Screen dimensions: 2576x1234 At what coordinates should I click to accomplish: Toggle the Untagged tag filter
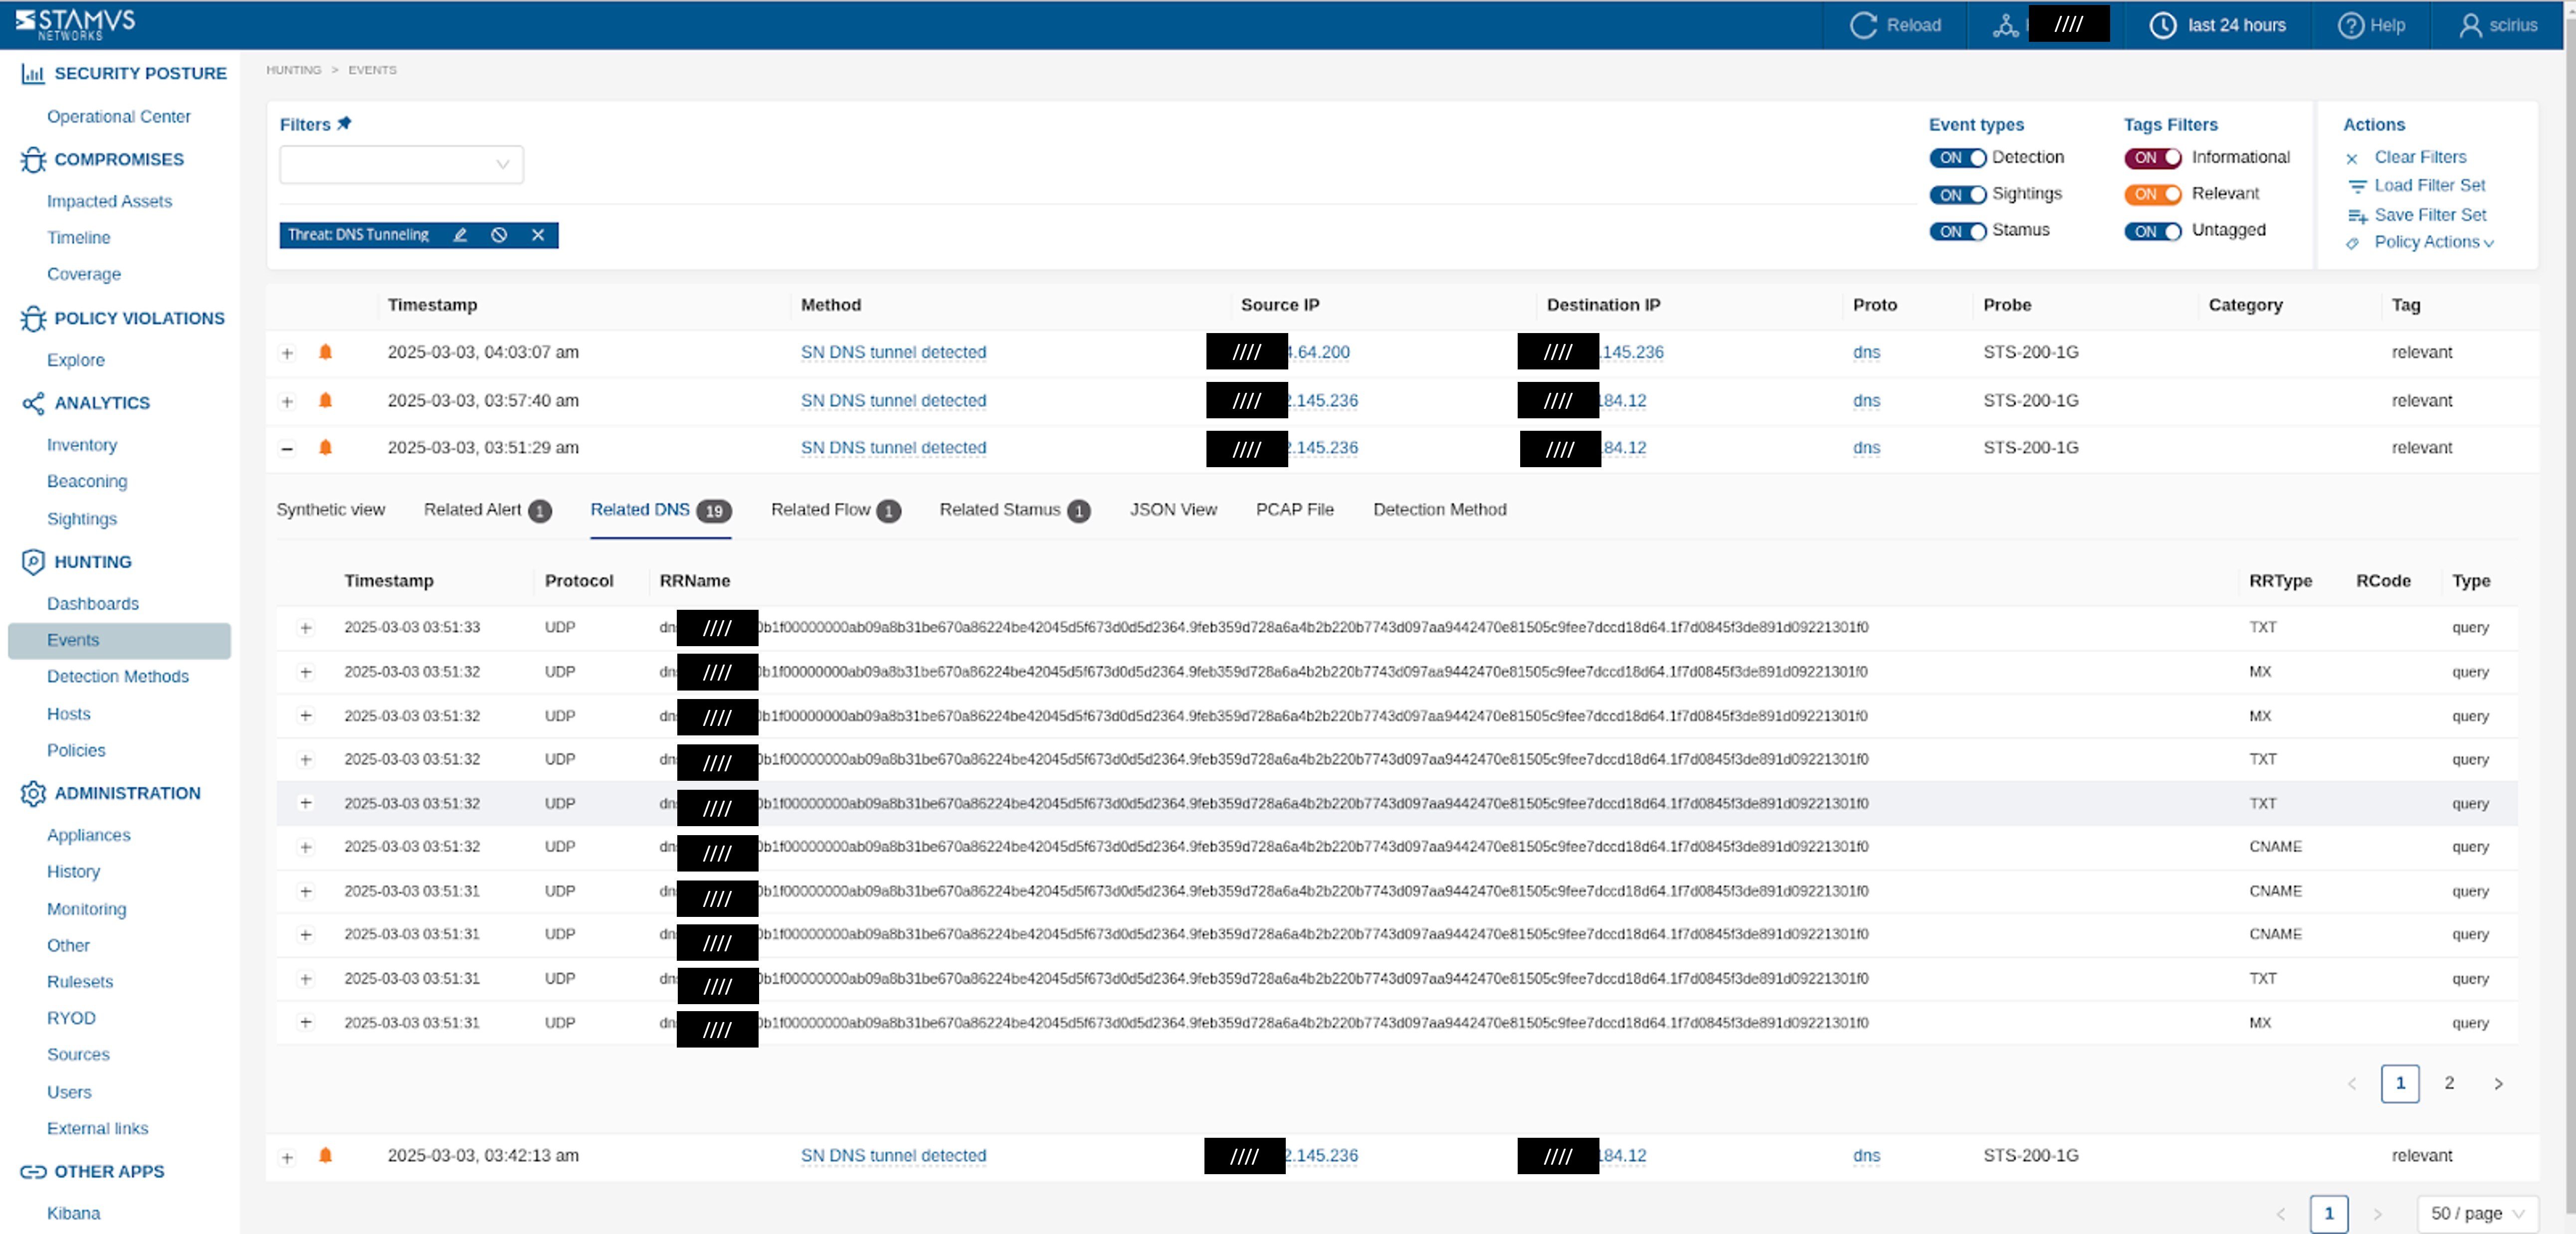pyautogui.click(x=2152, y=231)
